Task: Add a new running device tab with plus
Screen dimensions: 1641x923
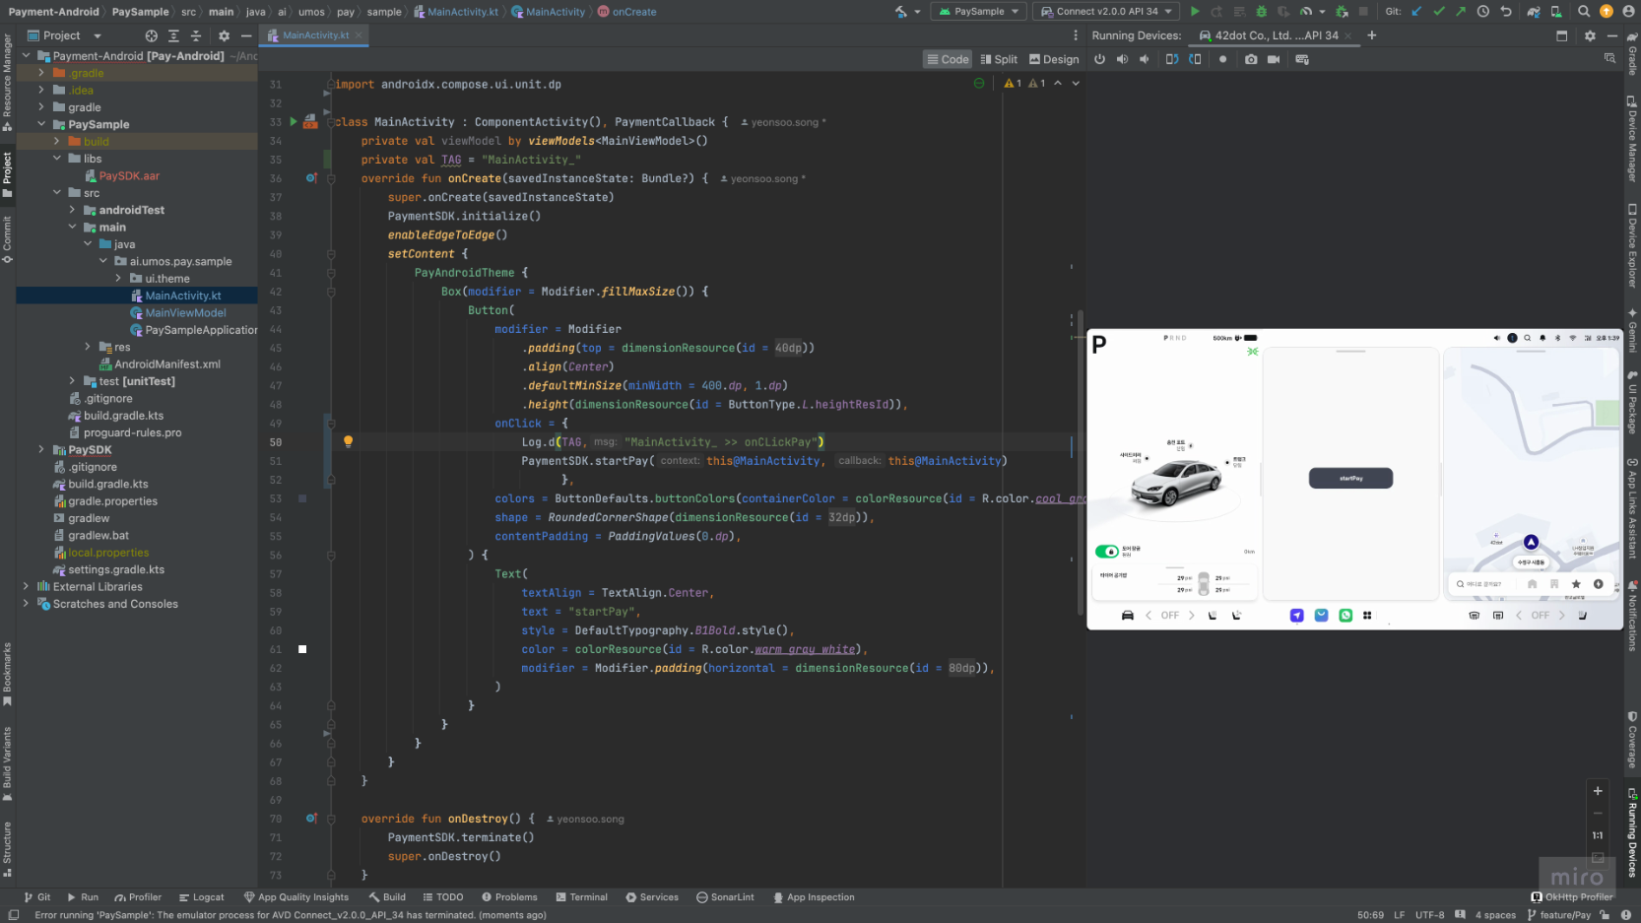Action: pyautogui.click(x=1371, y=35)
